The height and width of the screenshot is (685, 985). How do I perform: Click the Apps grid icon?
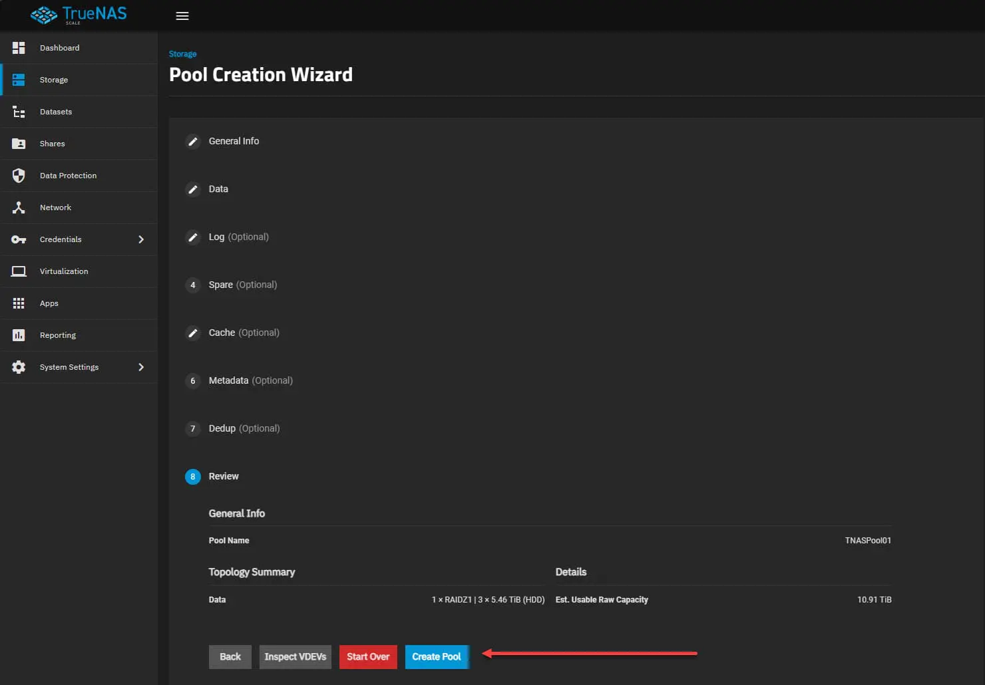tap(19, 303)
